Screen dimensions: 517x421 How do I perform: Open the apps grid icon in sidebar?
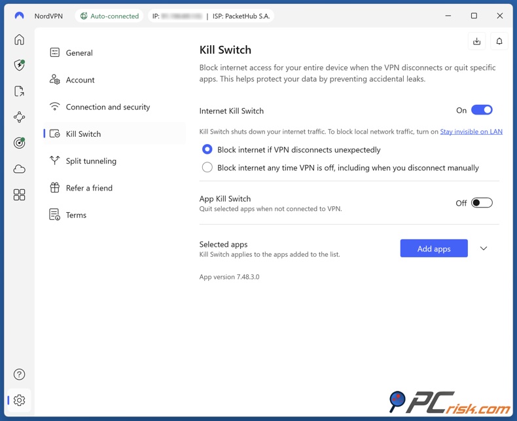click(x=20, y=195)
